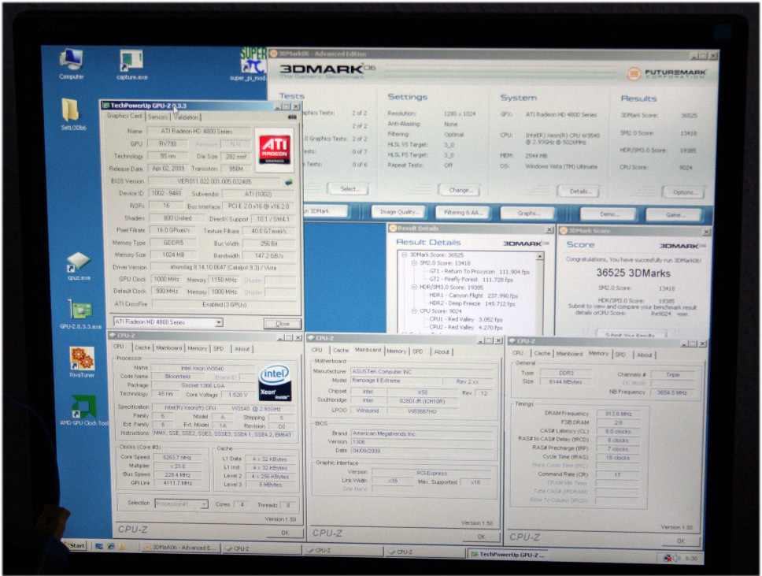This screenshot has width=762, height=576.
Task: Open the super_pi_mod desktop icon
Action: 252,64
